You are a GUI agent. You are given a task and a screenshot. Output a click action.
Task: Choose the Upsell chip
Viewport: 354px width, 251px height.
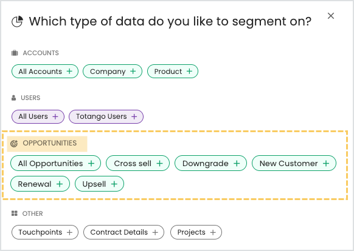[99, 184]
